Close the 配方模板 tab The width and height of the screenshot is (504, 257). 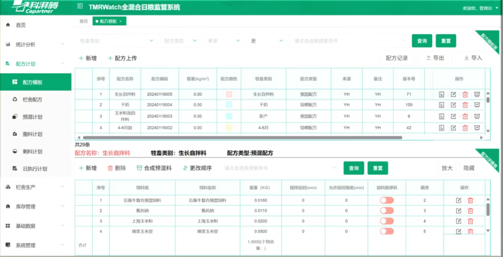120,22
